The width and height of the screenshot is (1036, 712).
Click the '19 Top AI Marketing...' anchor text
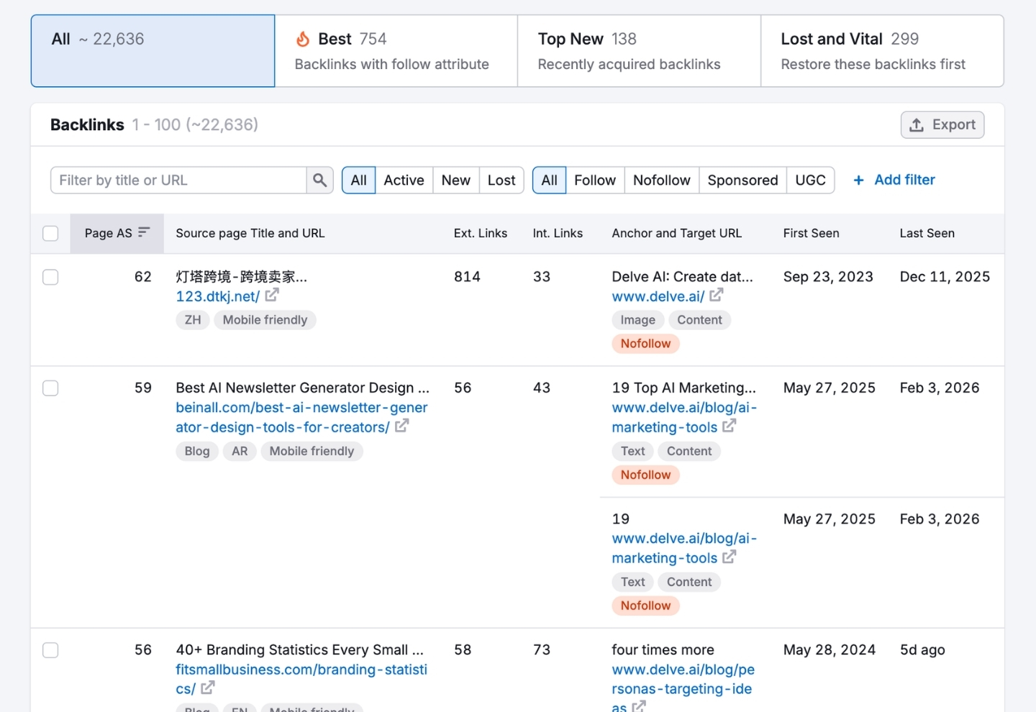point(683,388)
